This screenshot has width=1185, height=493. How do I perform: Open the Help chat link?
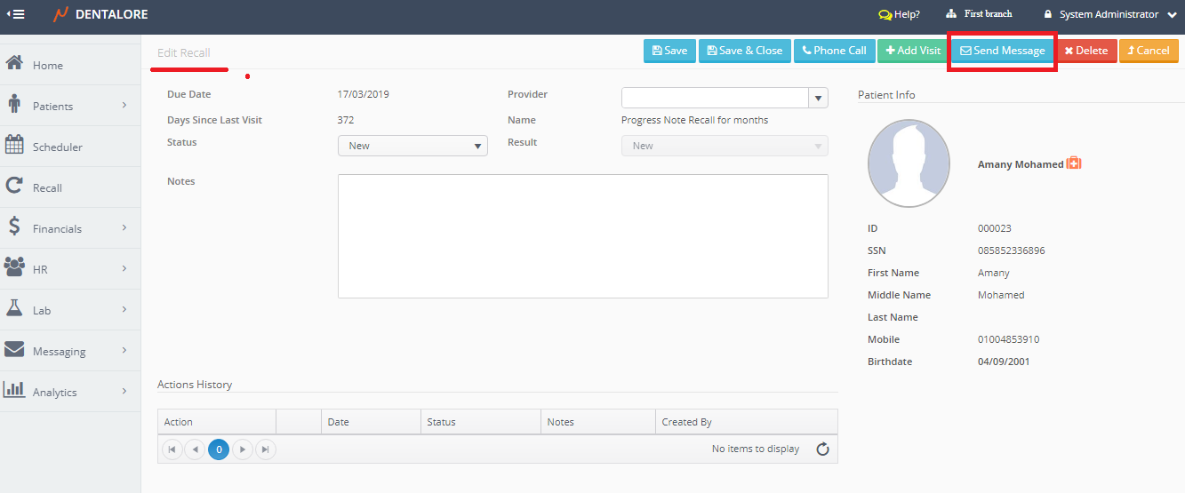click(899, 14)
